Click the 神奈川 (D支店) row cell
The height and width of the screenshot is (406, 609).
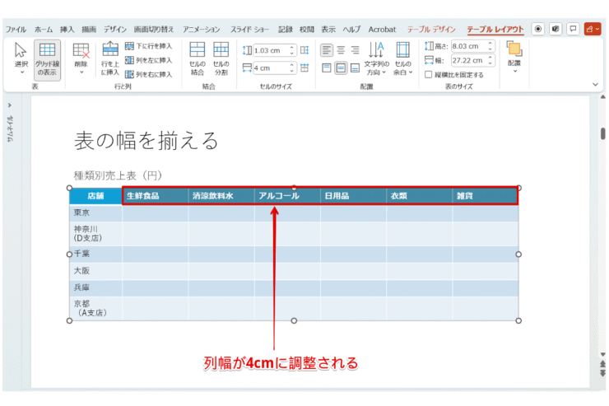coord(95,234)
